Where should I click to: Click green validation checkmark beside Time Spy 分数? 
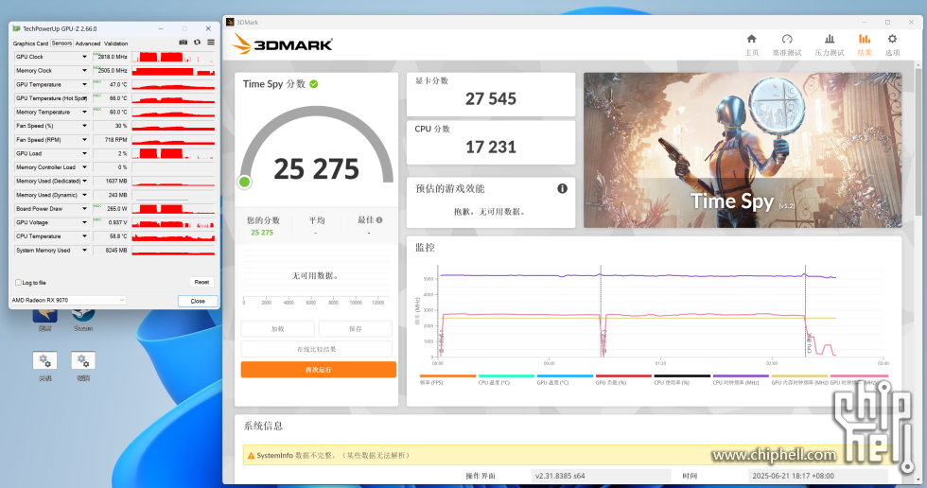coord(314,84)
